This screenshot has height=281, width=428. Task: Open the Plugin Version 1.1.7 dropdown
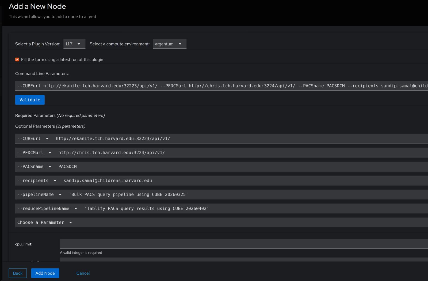[74, 44]
